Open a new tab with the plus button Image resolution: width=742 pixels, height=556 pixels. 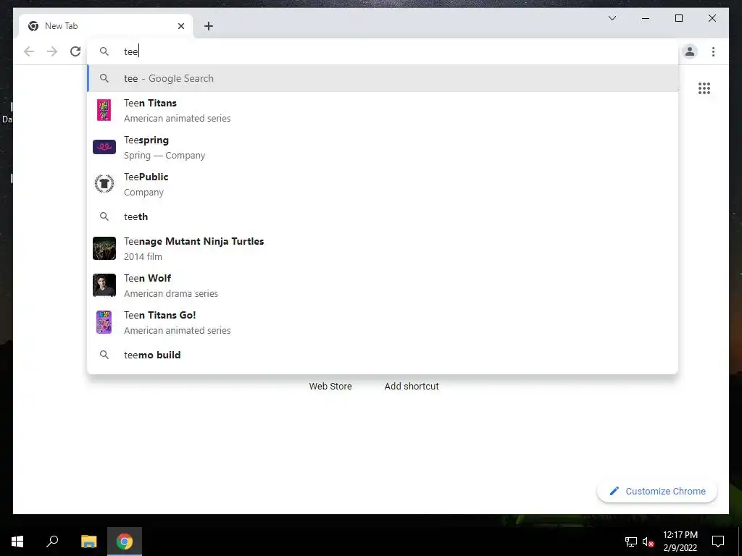209,26
